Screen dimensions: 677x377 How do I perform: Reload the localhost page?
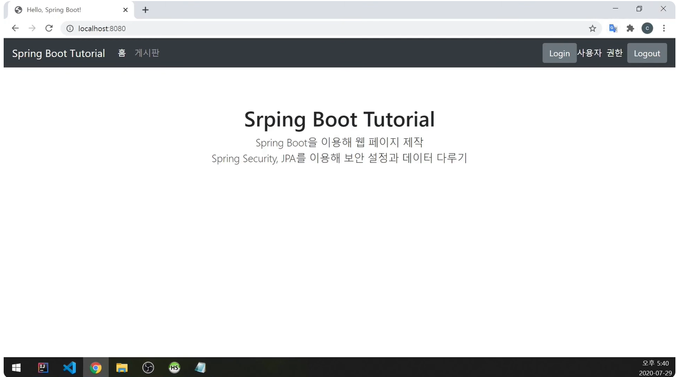coord(49,28)
